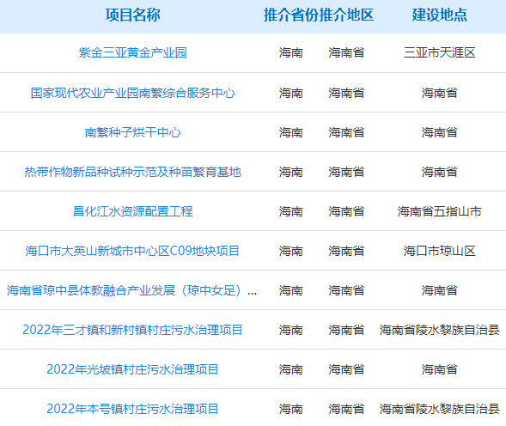Open 国家现代农业产业园南繁综合服务中心 project link
Screen dimensions: 506x426
tap(132, 93)
